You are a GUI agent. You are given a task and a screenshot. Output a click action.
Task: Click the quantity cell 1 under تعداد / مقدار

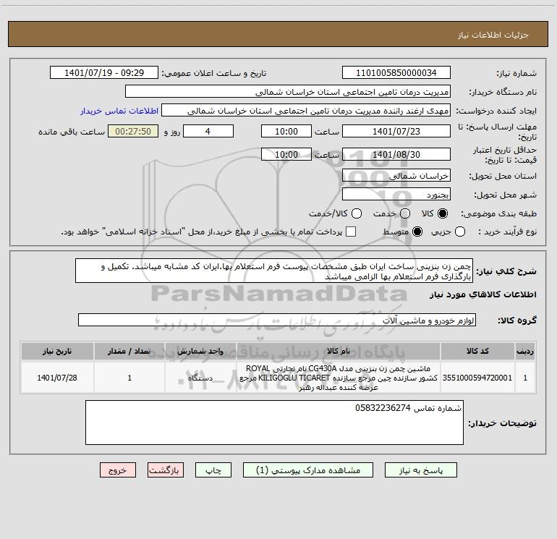129,378
